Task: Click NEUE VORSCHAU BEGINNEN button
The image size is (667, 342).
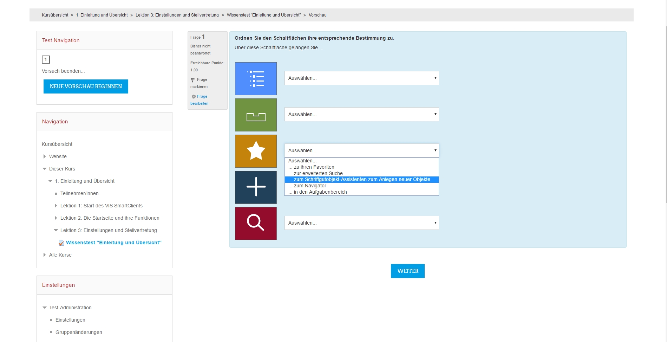Action: 86,86
